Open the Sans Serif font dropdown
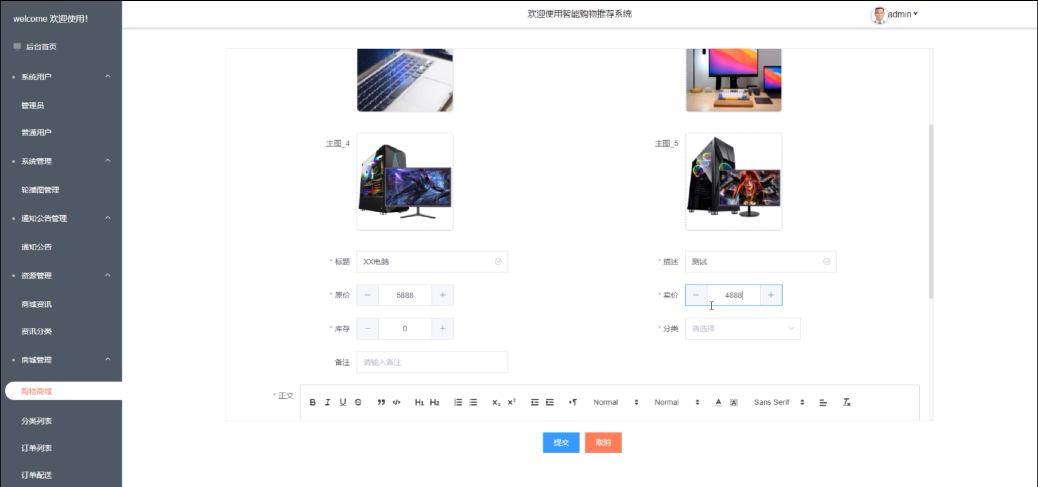The height and width of the screenshot is (487, 1038). click(x=778, y=402)
